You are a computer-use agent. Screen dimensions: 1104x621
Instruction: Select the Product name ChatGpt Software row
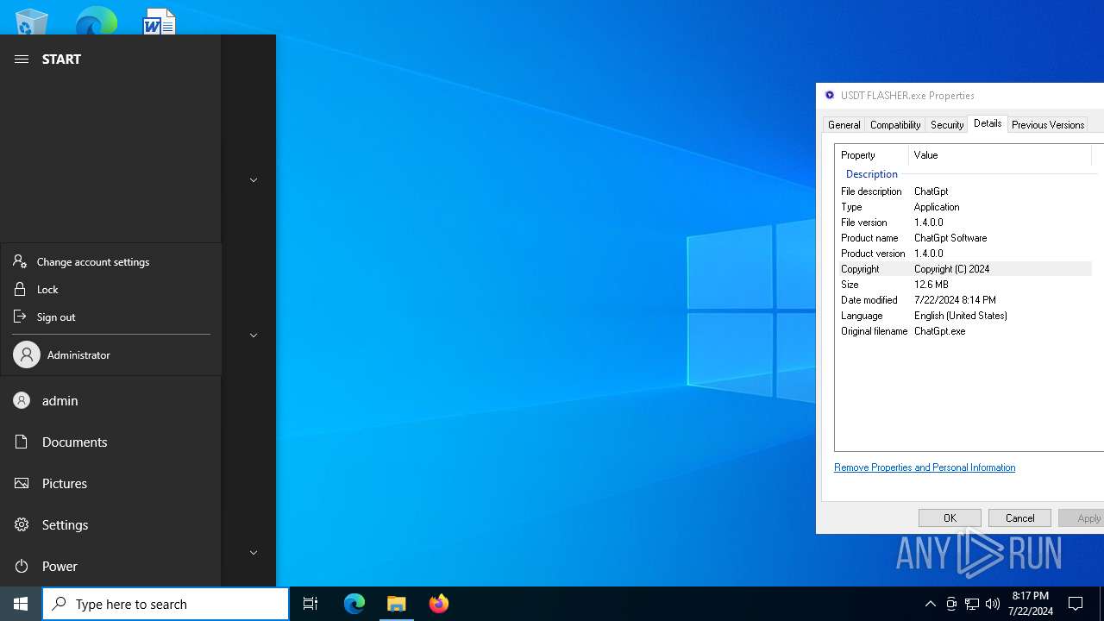964,238
